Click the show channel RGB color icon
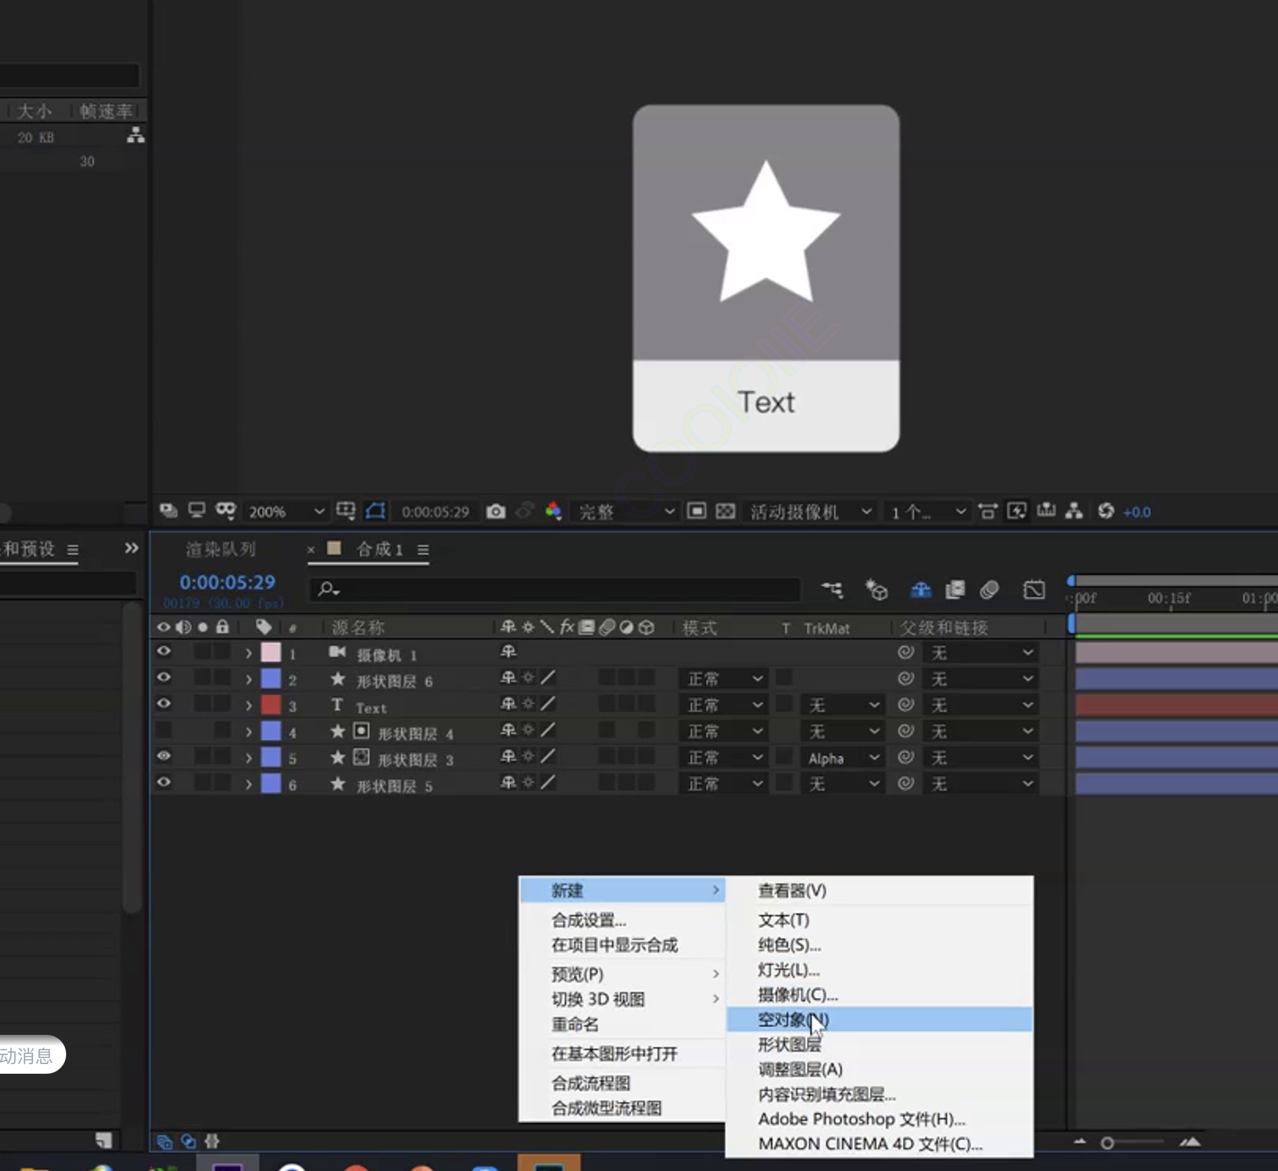 point(553,512)
